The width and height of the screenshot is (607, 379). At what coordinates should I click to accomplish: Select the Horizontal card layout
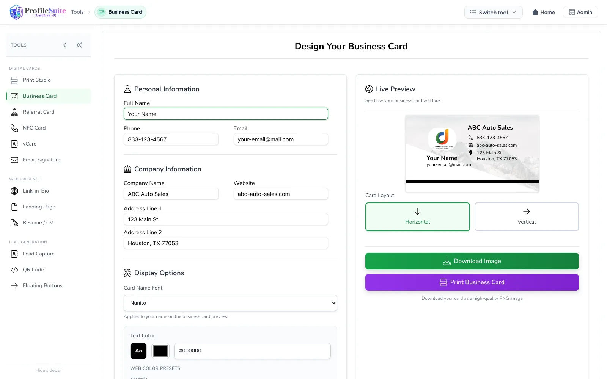coord(417,217)
